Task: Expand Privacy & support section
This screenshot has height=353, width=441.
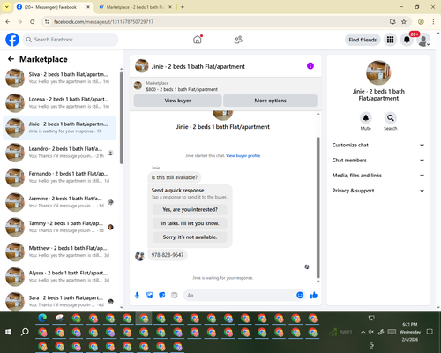Action: tap(378, 191)
